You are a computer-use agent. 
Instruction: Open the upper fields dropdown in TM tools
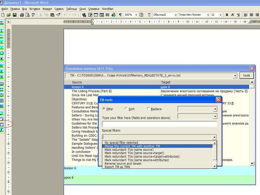[215, 109]
